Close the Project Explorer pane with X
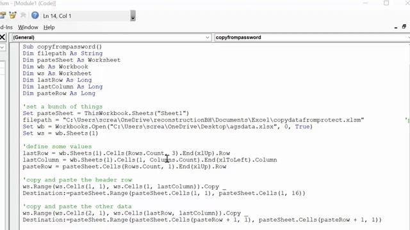Screen dimensions: 410x230 tap(3, 37)
